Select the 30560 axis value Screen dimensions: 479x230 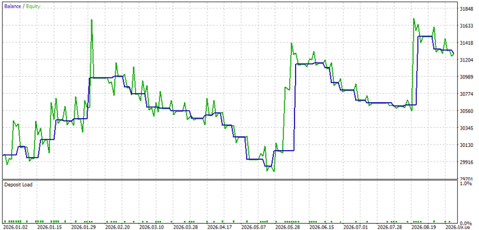[x=466, y=111]
